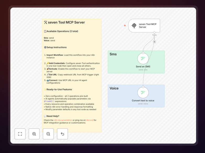Click the seven Tool MCP Server note heading
The image size is (205, 153).
click(64, 22)
